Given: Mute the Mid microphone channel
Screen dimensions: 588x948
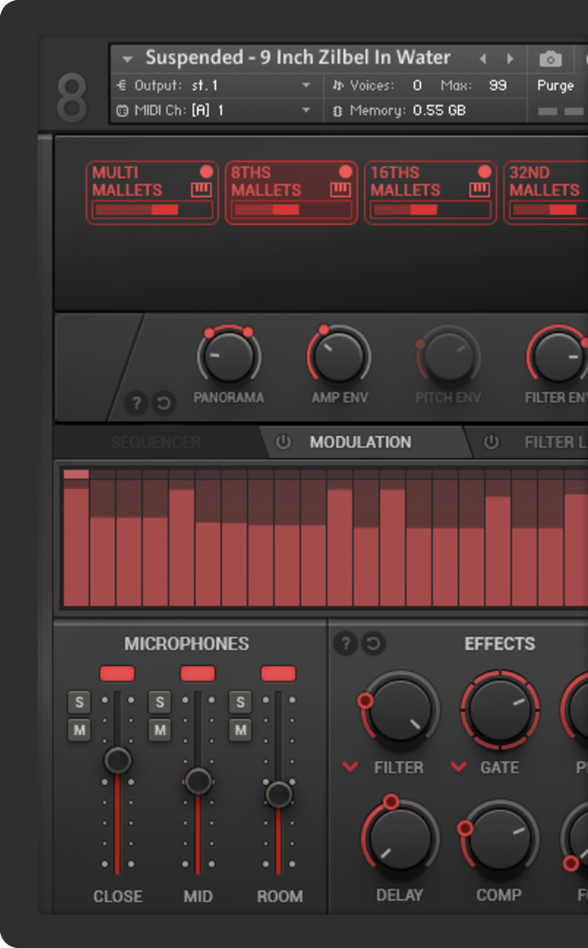Looking at the screenshot, I should pos(160,730).
